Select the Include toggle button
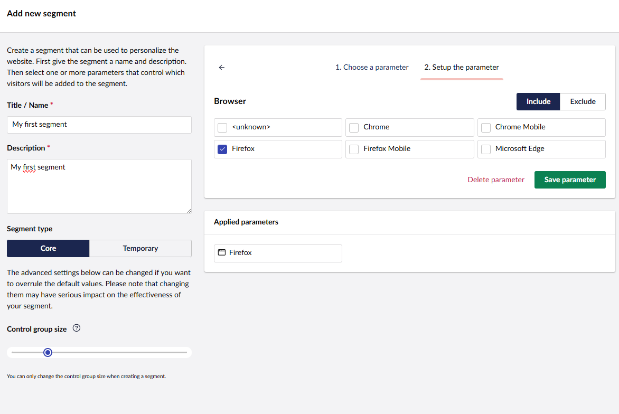The image size is (619, 414). [538, 101]
